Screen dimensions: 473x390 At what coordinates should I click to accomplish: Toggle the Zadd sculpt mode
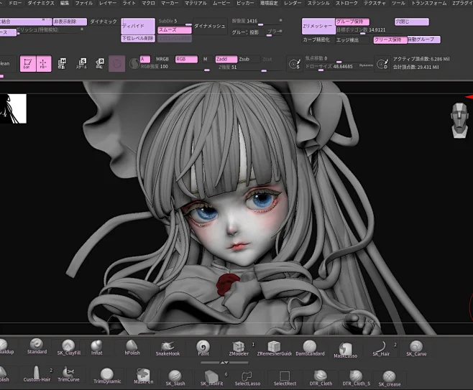pyautogui.click(x=224, y=58)
